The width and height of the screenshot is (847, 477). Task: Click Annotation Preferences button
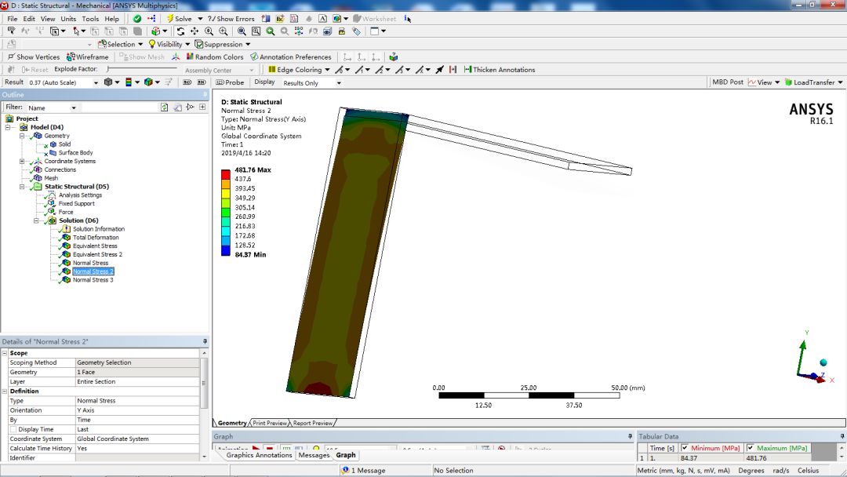point(291,56)
